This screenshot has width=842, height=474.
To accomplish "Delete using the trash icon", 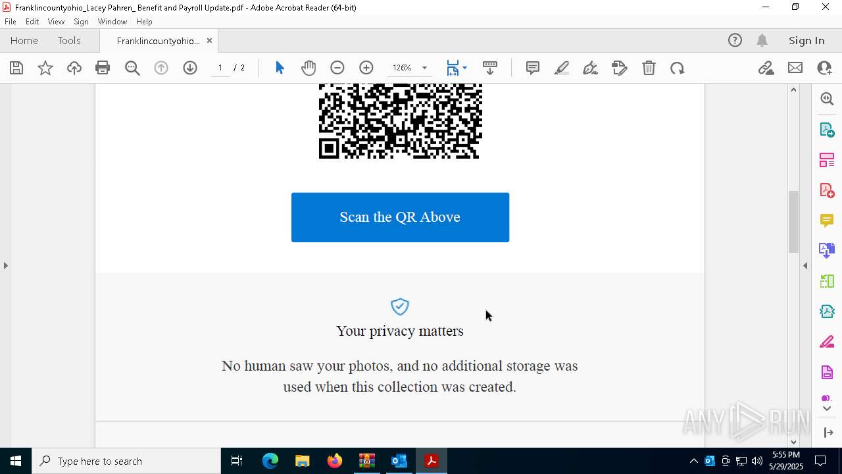I will pos(649,68).
